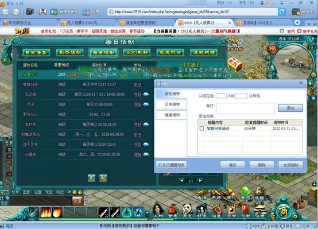The height and width of the screenshot is (229, 318).
Task: Go to previous page arrow beside 1/1
Action: (182, 181)
